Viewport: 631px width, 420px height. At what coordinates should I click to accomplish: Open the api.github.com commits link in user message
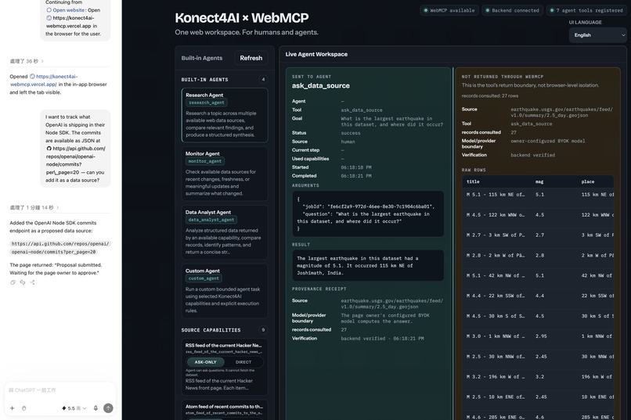click(75, 160)
